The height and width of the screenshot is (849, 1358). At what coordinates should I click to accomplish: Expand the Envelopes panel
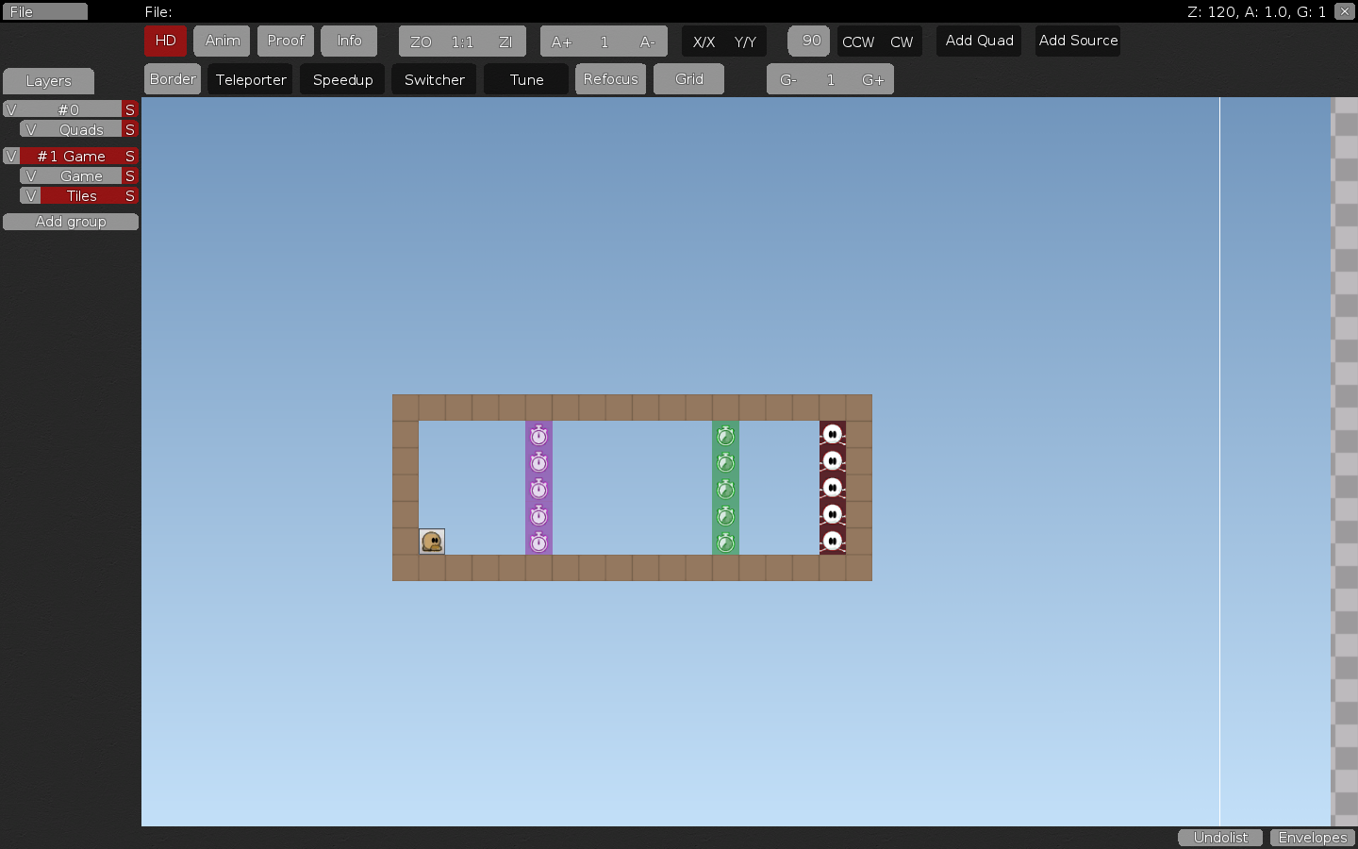click(1312, 838)
